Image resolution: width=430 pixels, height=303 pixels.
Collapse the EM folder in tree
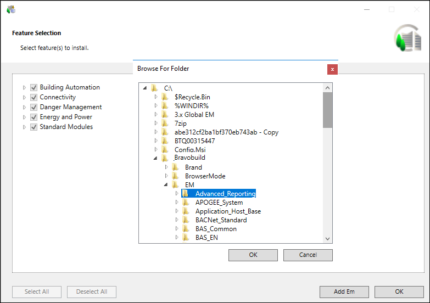(x=166, y=185)
